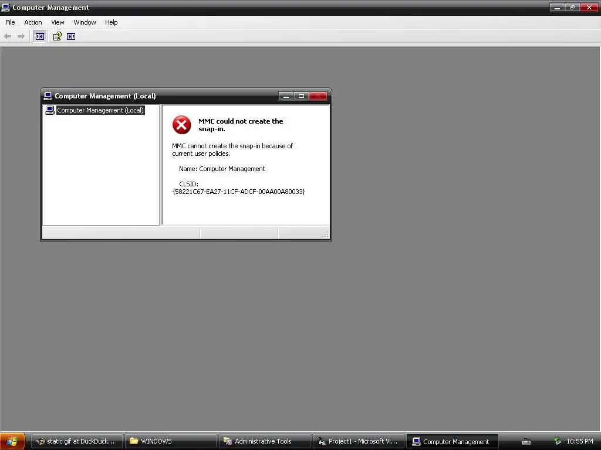601x450 pixels.
Task: Click 'Name: Computer Management' text
Action: [221, 169]
